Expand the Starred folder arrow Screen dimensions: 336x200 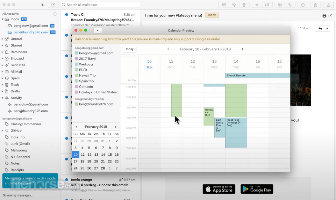click(x=3, y=46)
